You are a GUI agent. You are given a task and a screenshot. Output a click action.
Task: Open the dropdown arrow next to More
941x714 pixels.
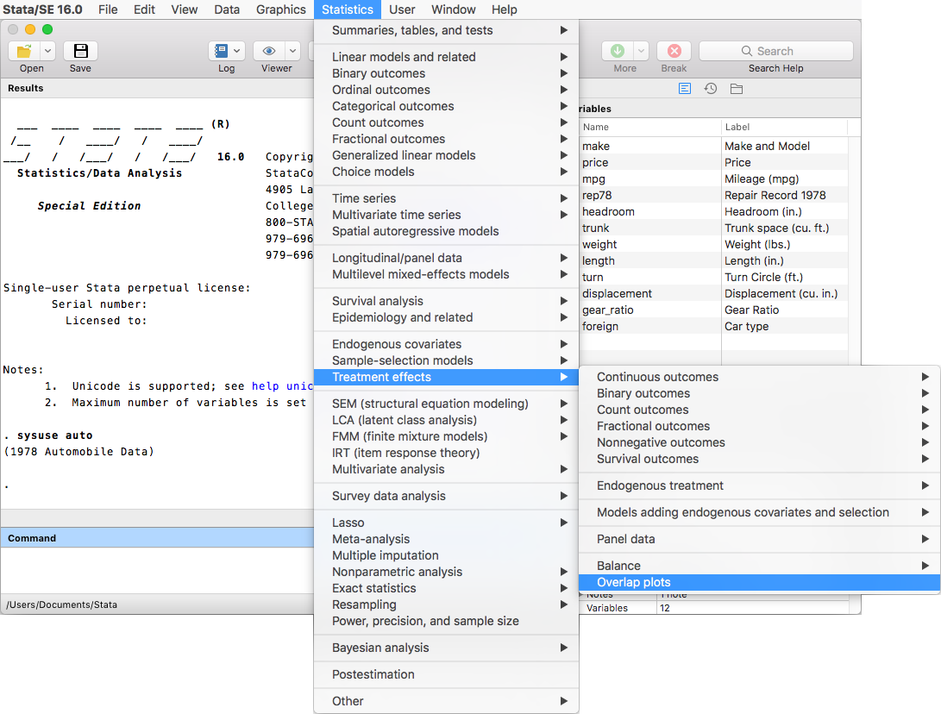[x=641, y=51]
